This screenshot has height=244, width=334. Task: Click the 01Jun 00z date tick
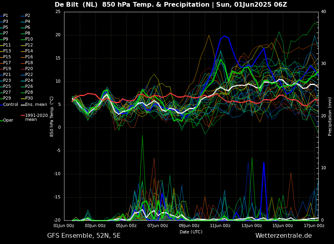[x=64, y=226]
